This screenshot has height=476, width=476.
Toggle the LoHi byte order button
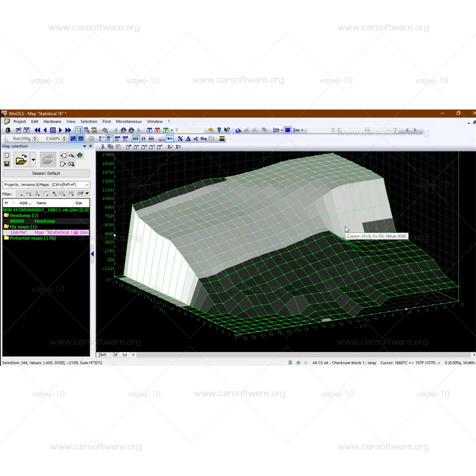161,139
